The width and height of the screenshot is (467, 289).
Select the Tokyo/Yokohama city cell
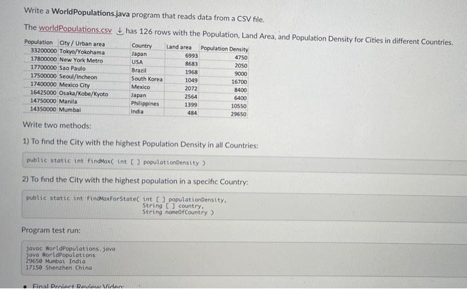[82, 52]
